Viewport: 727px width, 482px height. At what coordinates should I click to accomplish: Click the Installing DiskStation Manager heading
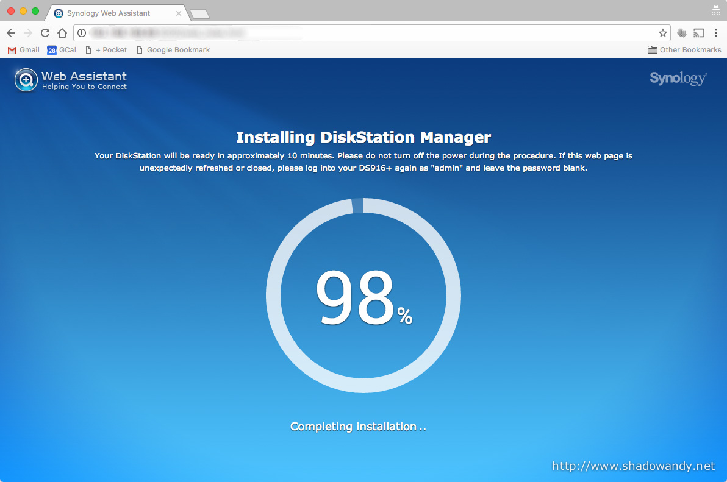(363, 138)
